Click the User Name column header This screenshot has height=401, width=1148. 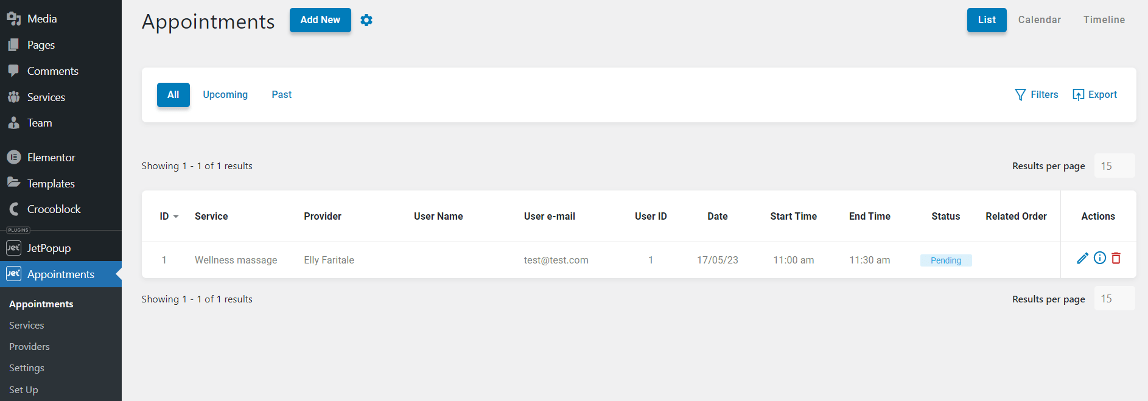tap(438, 217)
